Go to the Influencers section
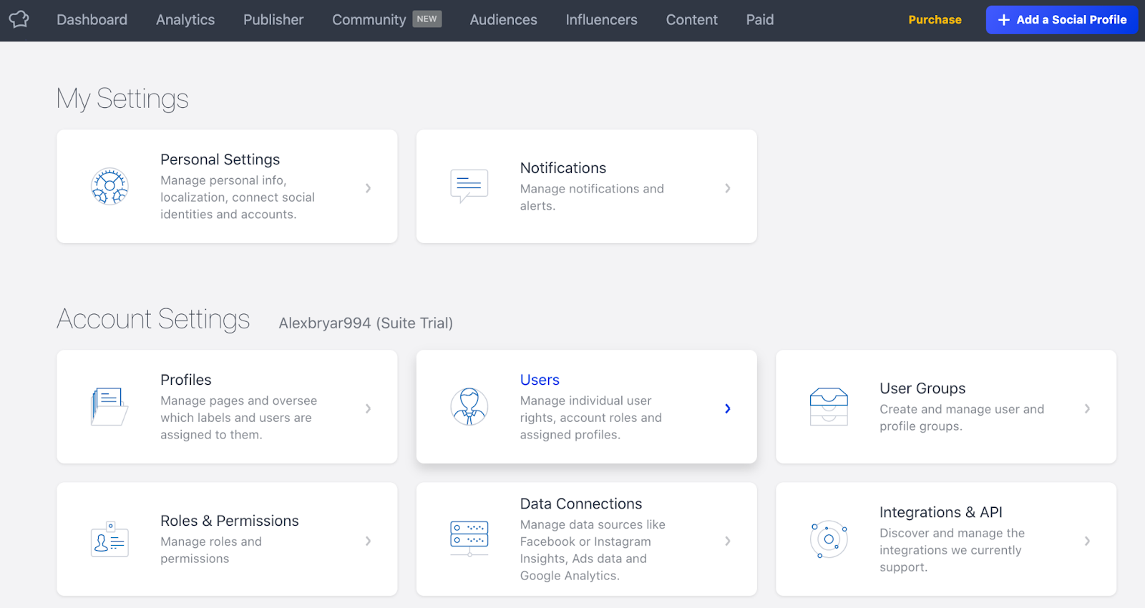The width and height of the screenshot is (1145, 608). (x=601, y=20)
